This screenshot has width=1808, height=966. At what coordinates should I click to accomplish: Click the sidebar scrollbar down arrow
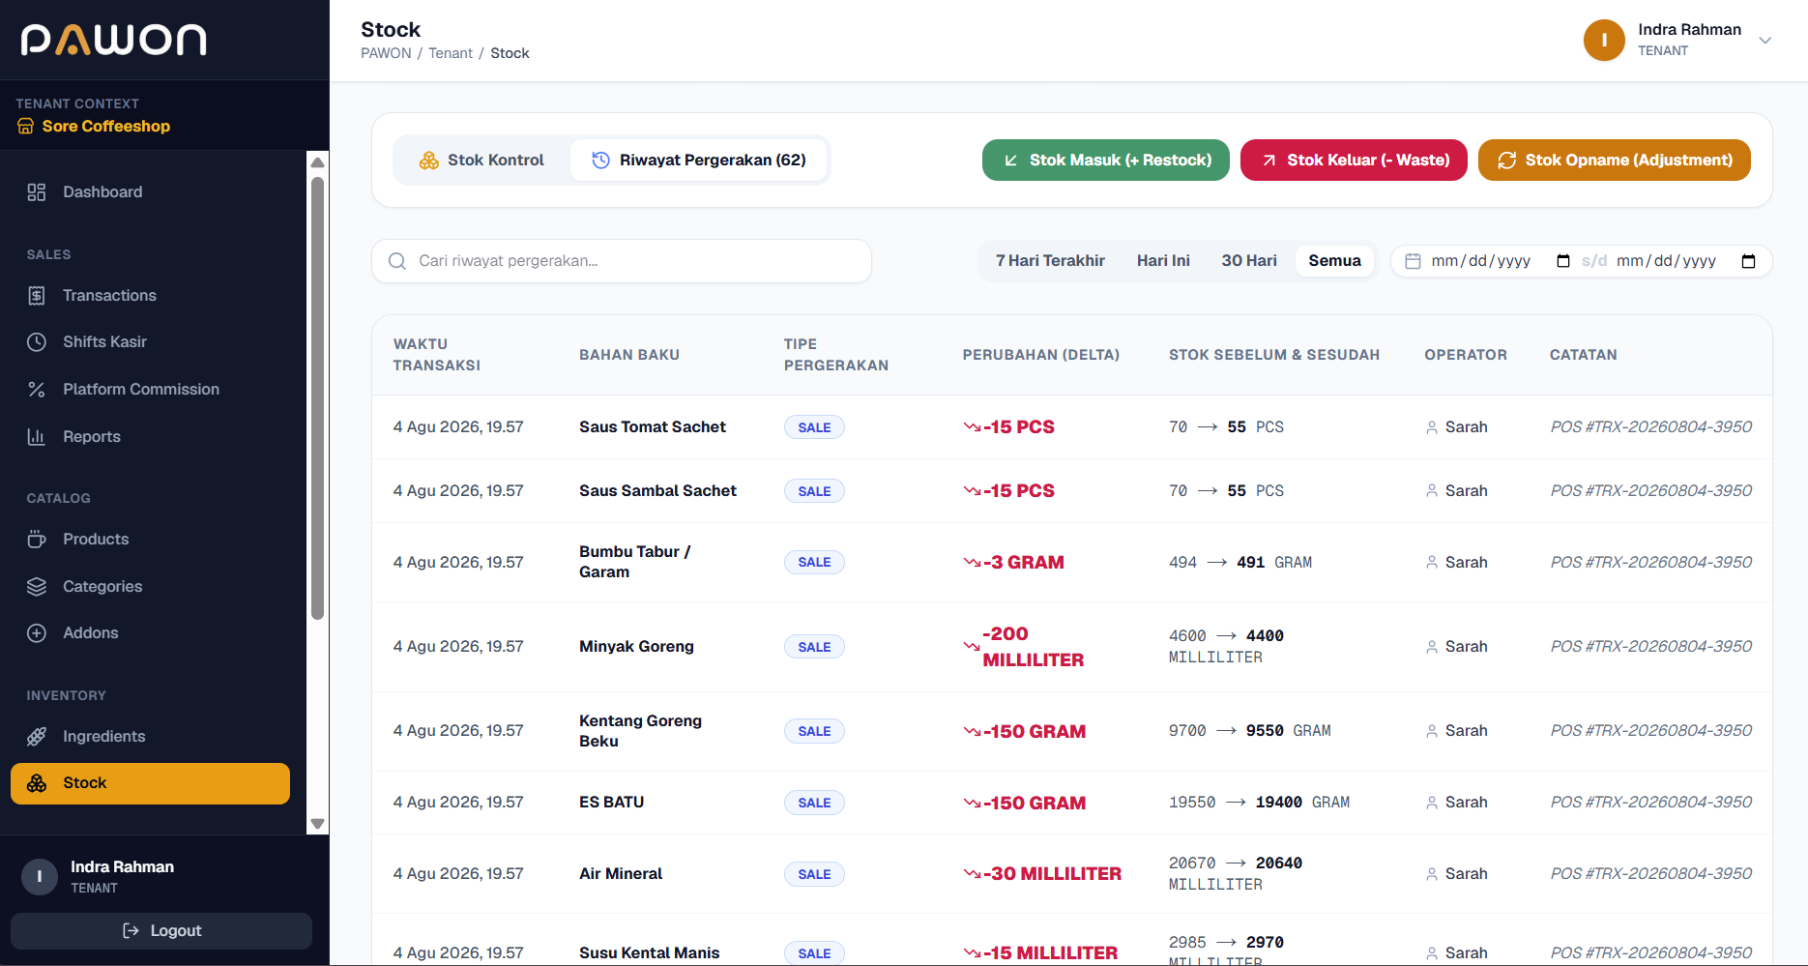click(317, 824)
